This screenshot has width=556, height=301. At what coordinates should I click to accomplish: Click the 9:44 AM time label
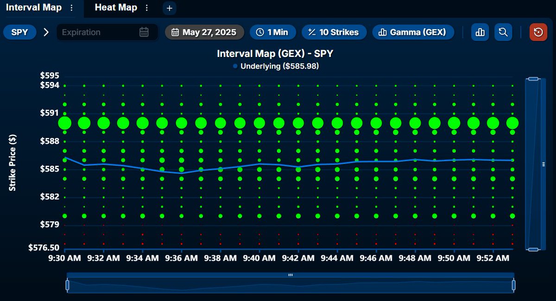pos(337,257)
